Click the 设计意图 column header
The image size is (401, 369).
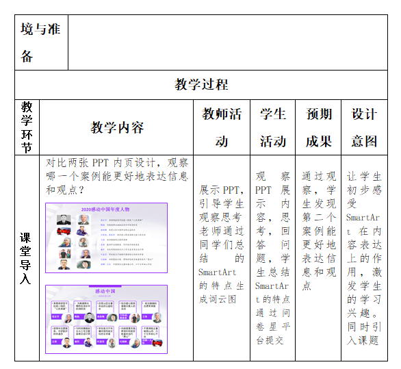point(365,127)
